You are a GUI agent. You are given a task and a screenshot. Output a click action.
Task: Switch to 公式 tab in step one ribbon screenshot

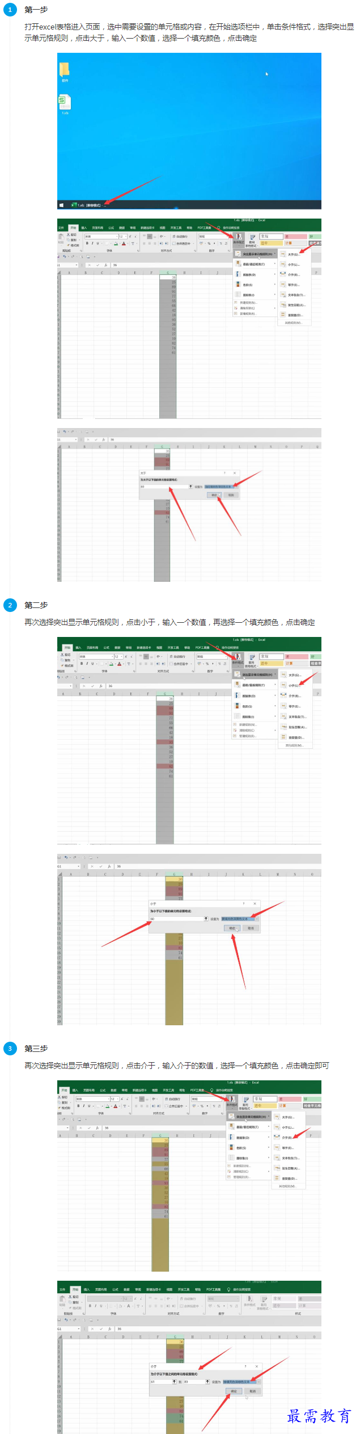tap(111, 228)
